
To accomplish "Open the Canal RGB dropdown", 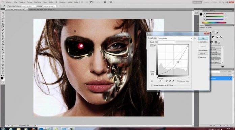I will (x=164, y=42).
